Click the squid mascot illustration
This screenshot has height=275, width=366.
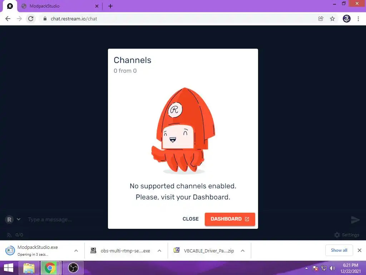coord(183,130)
